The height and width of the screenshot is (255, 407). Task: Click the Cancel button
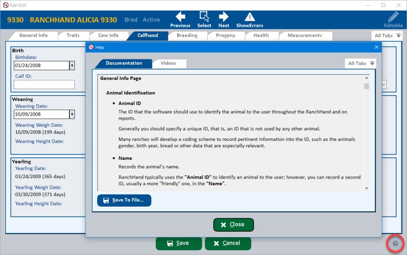click(x=228, y=243)
